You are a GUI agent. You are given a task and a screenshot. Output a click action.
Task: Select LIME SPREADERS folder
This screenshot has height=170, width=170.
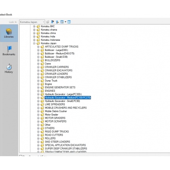(55, 104)
